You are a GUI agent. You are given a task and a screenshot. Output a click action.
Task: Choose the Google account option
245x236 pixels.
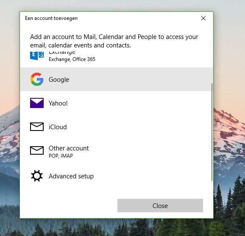click(x=117, y=79)
